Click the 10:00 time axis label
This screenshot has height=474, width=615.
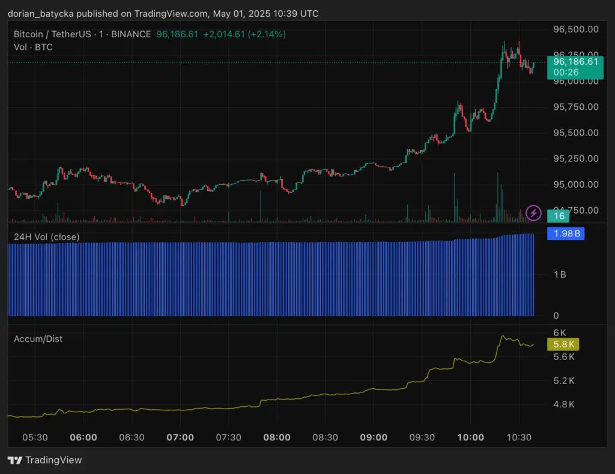(471, 437)
